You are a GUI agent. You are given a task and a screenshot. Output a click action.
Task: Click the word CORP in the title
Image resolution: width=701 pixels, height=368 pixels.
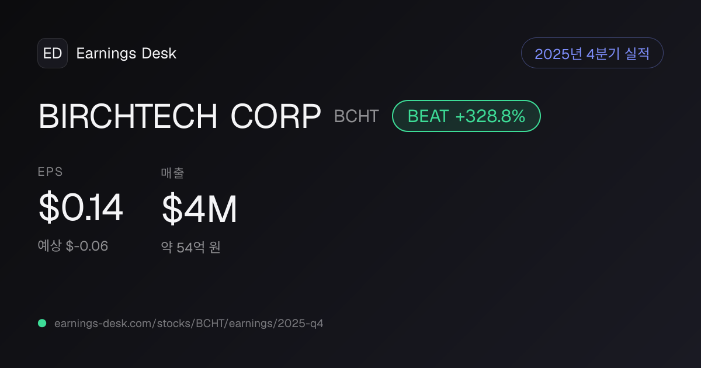coord(276,116)
